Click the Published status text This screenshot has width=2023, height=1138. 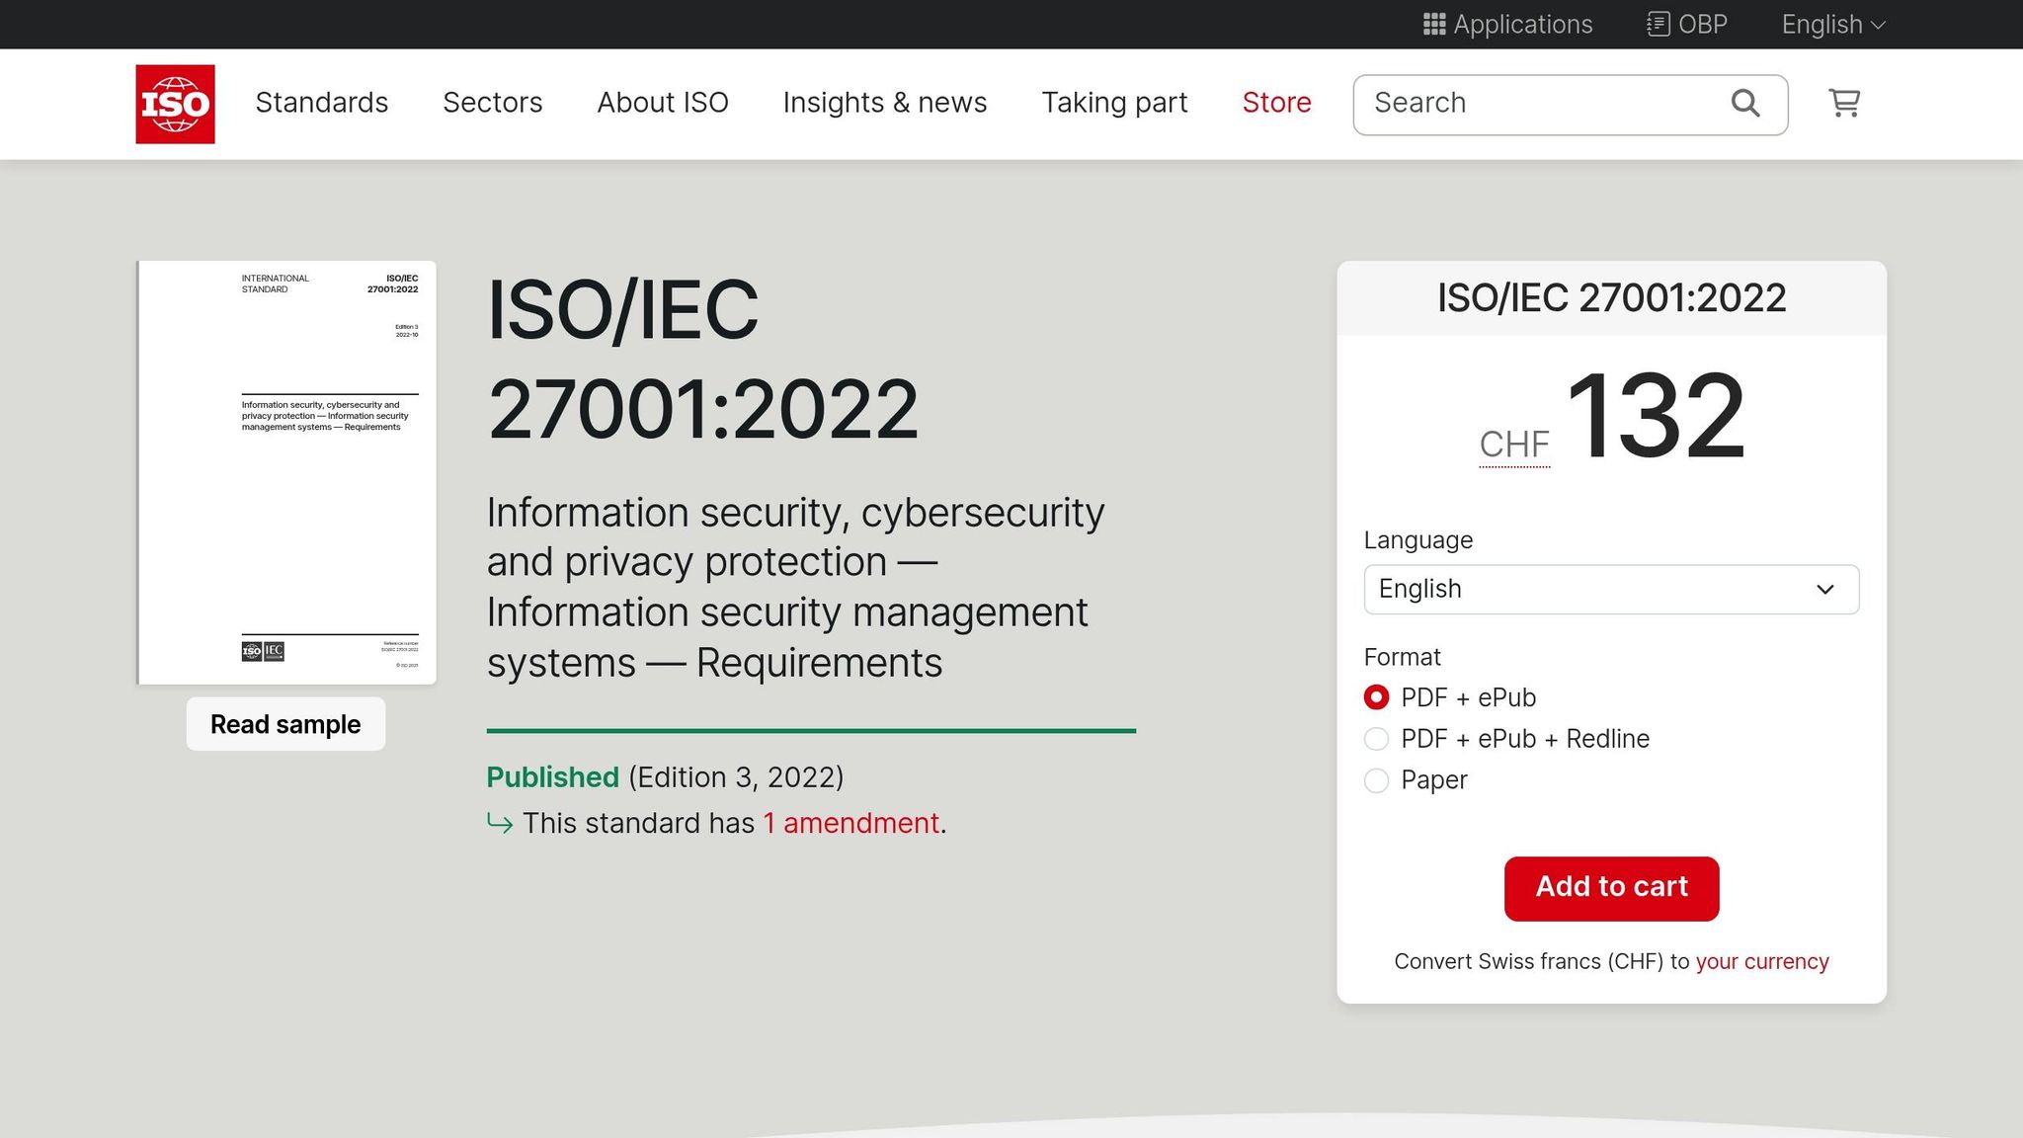point(552,777)
